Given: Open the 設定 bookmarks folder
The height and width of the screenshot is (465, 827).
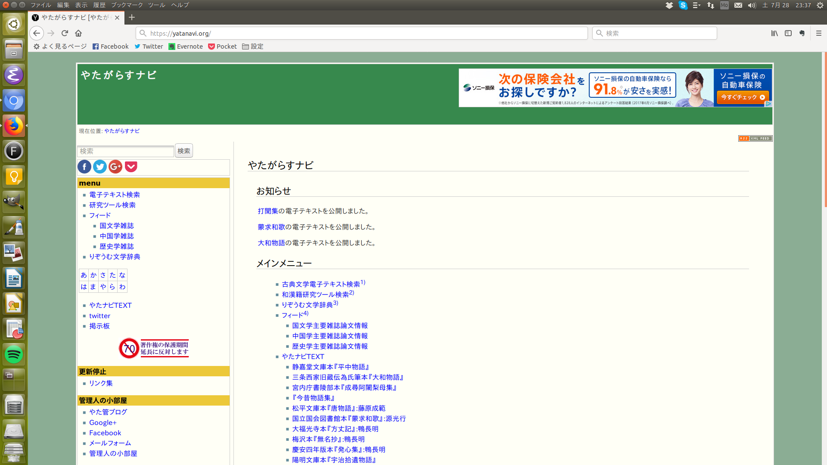Looking at the screenshot, I should (253, 46).
